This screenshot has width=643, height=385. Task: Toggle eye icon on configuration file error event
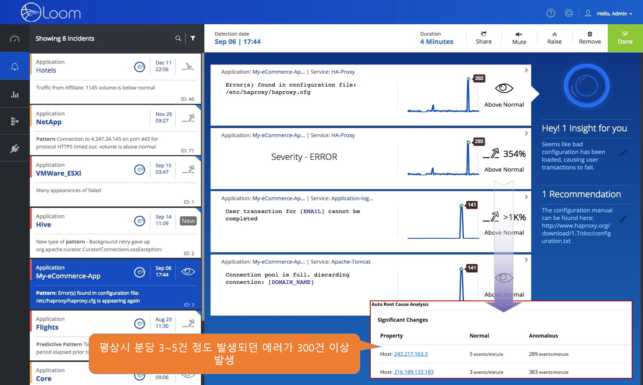[x=504, y=88]
